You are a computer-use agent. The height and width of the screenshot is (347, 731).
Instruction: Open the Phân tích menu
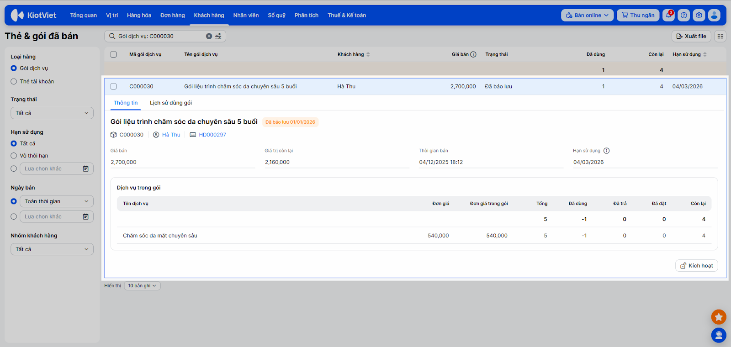(307, 15)
